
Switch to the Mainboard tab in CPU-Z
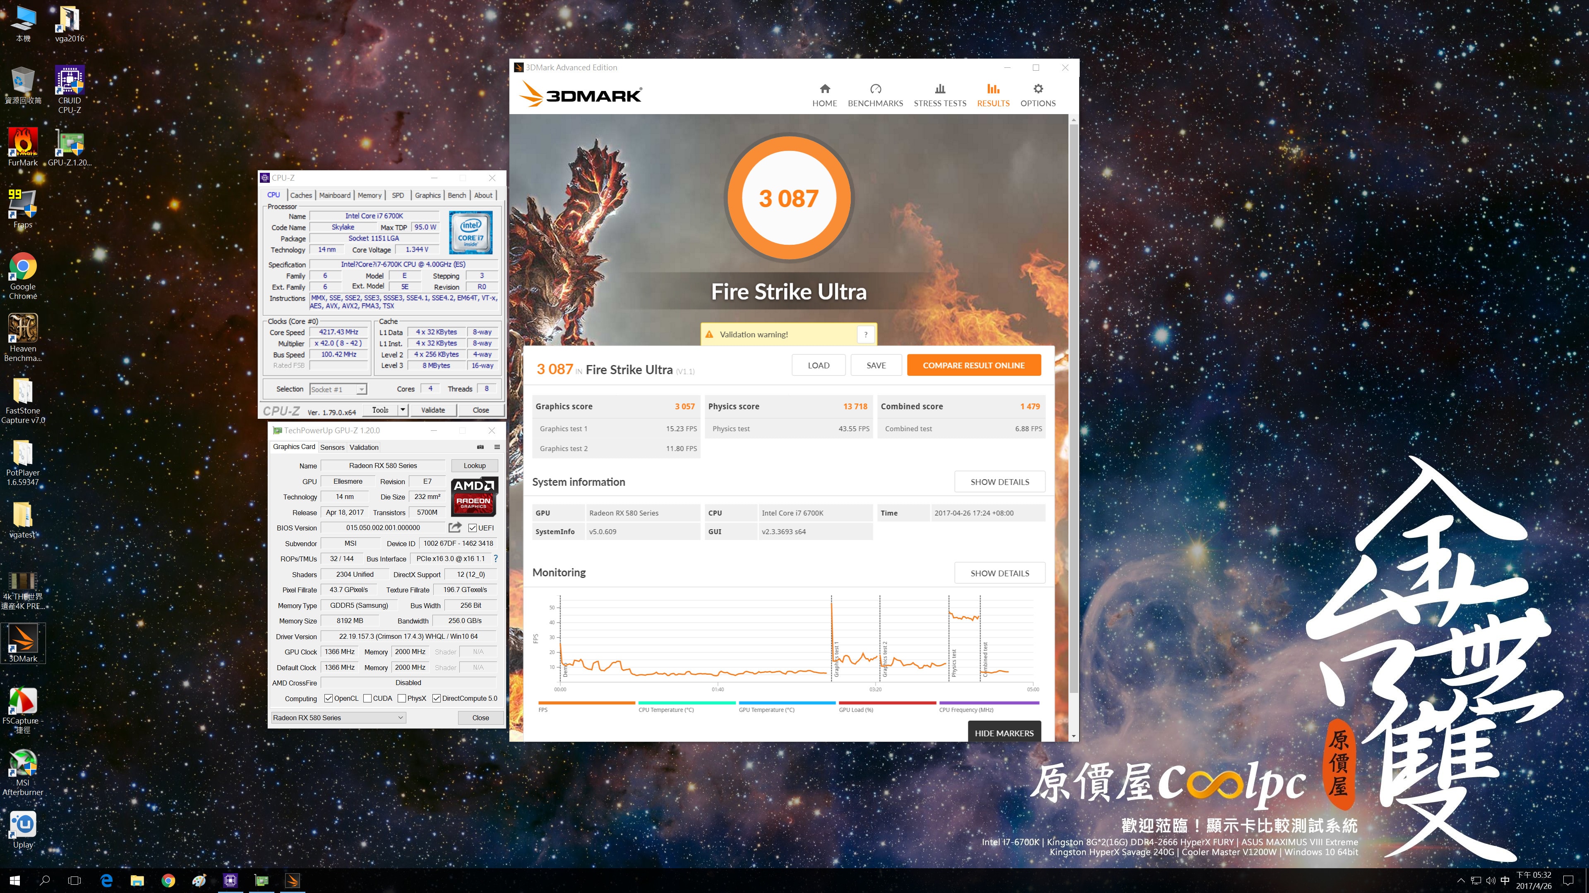[334, 196]
